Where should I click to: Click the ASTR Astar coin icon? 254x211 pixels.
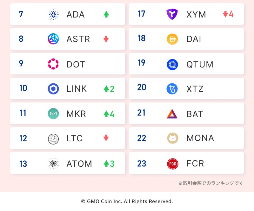[53, 39]
